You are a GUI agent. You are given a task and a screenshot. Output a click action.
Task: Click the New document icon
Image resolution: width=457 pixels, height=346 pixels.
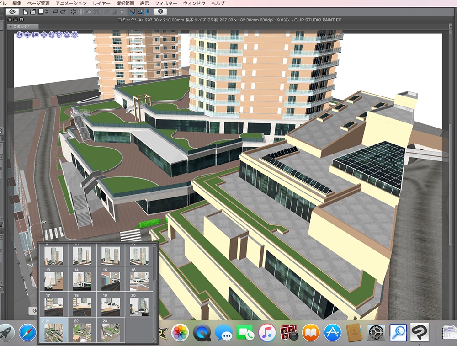pyautogui.click(x=25, y=12)
